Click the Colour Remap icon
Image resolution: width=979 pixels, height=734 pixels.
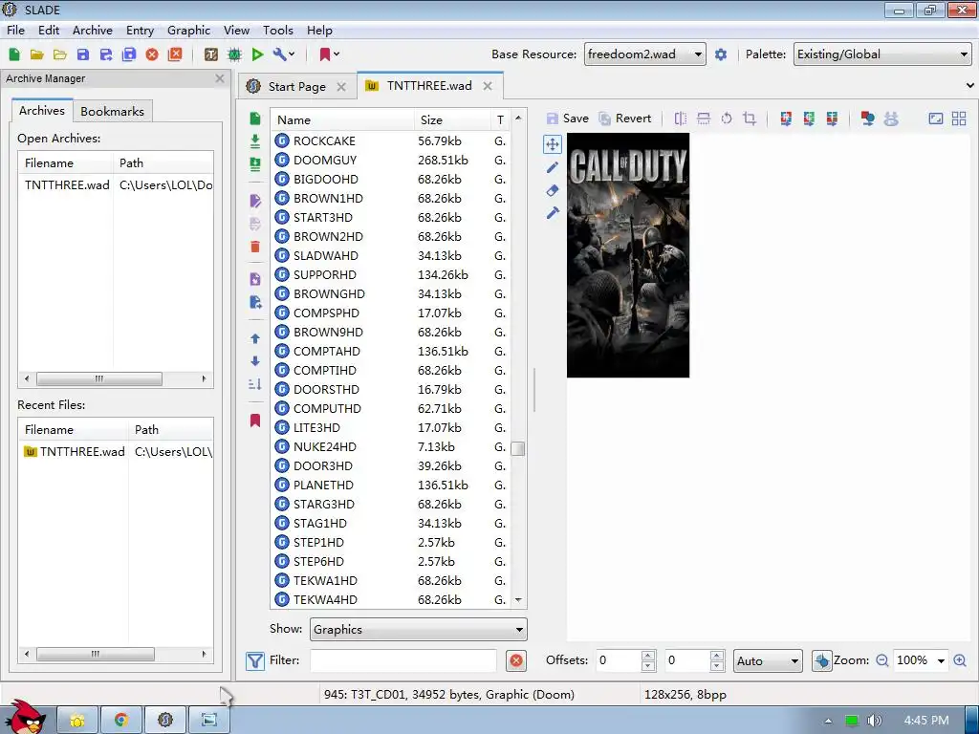coord(786,119)
